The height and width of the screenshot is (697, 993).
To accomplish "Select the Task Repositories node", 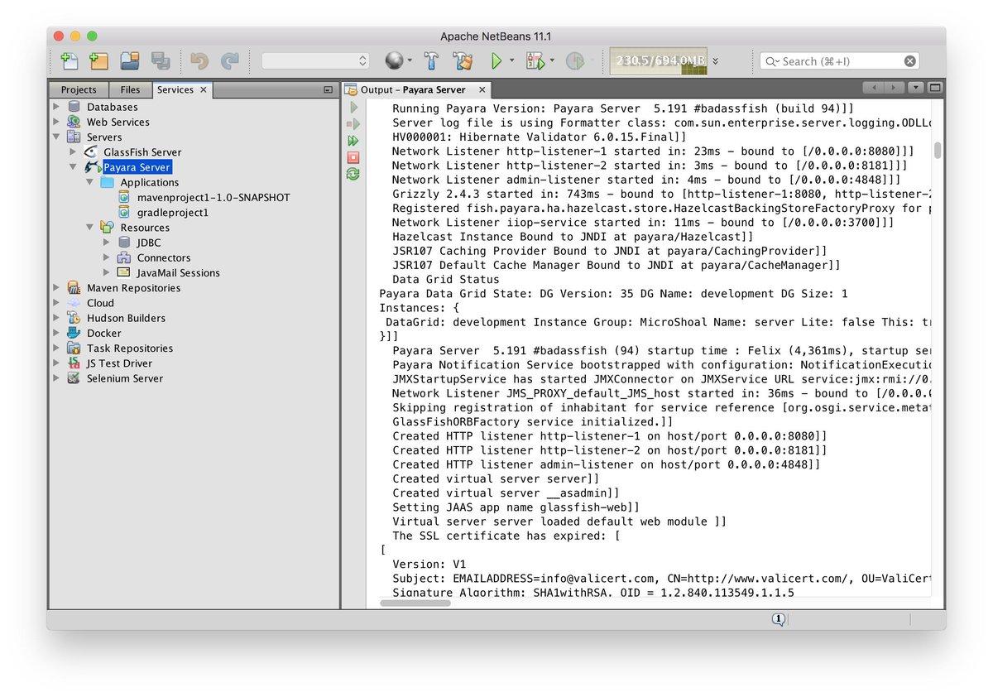I will pyautogui.click(x=130, y=348).
